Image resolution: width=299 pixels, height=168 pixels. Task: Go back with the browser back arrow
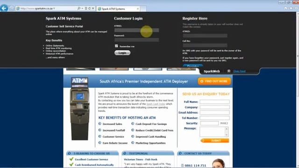(x=4, y=8)
